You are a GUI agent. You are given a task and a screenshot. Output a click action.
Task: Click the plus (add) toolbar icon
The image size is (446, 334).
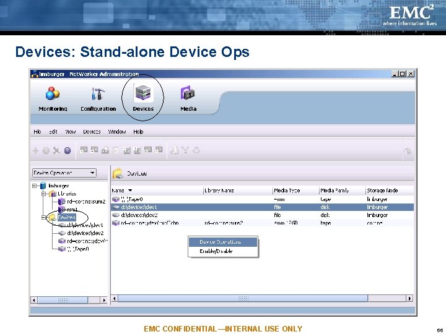click(x=35, y=150)
